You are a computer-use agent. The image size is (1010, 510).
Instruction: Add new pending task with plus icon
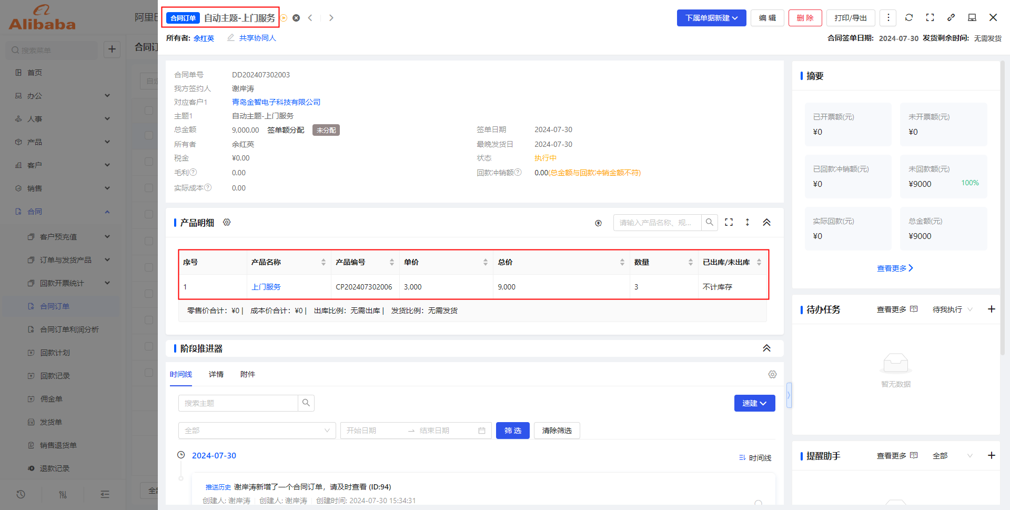point(991,309)
